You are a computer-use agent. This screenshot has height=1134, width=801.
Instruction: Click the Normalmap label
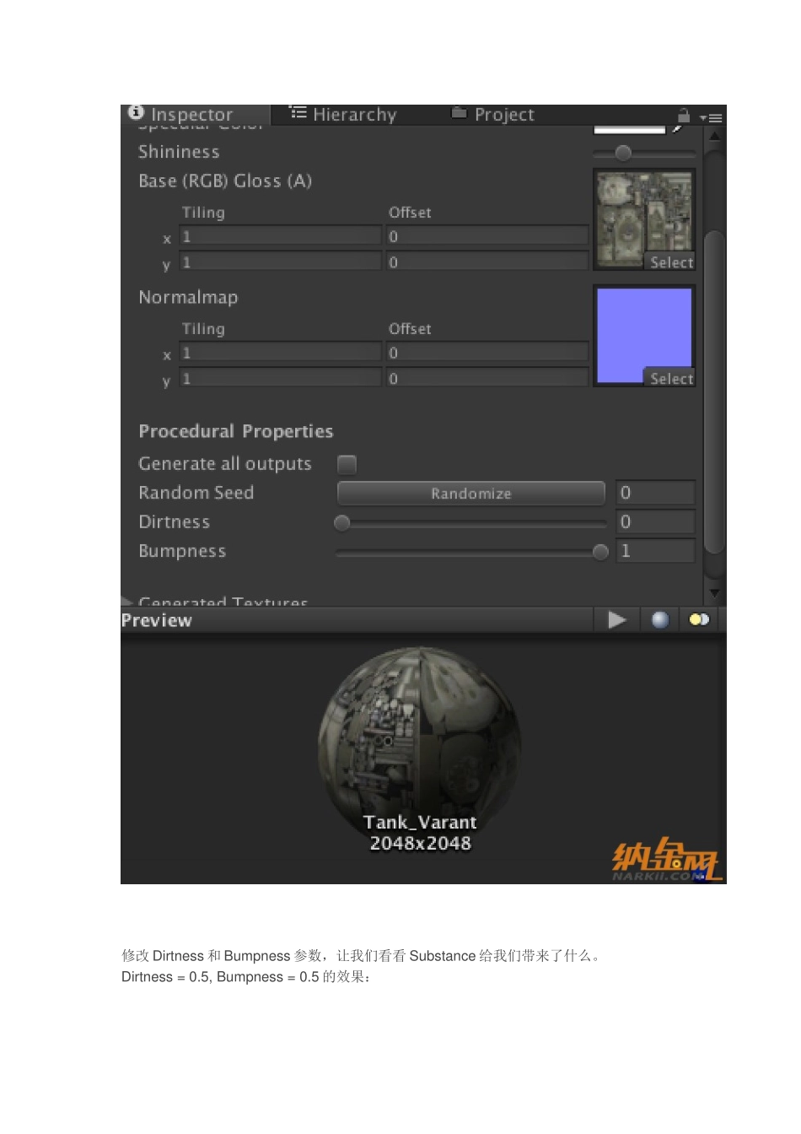pyautogui.click(x=188, y=298)
